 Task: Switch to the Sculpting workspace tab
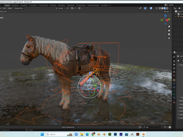click(x=24, y=5)
